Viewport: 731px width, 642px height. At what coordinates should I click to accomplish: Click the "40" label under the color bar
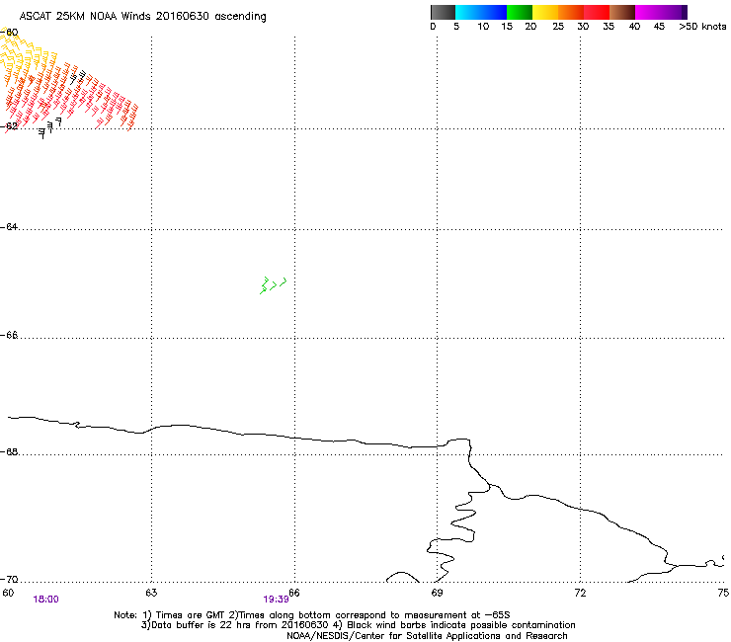pyautogui.click(x=634, y=27)
